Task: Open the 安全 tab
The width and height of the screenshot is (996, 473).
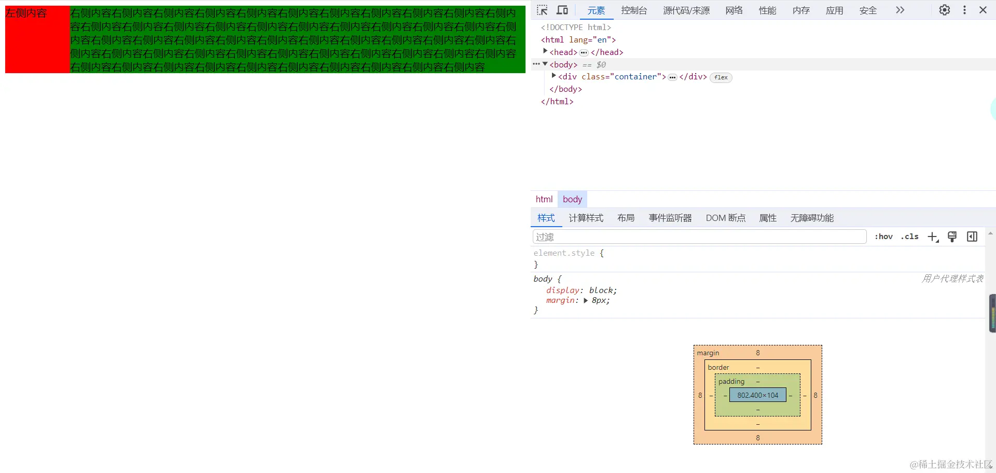Action: [x=868, y=10]
